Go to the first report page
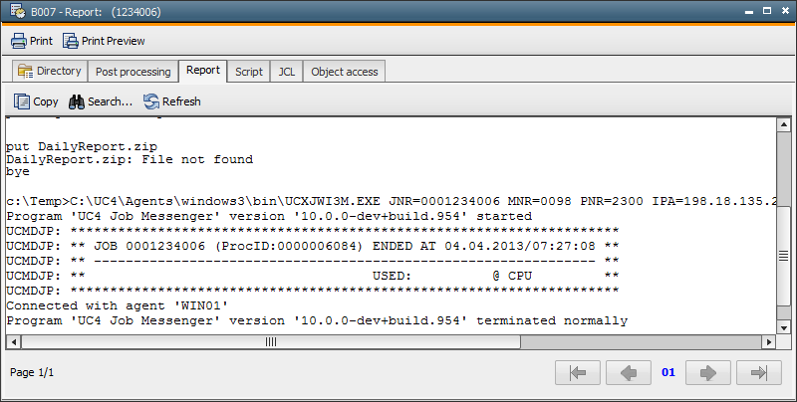 tap(578, 372)
